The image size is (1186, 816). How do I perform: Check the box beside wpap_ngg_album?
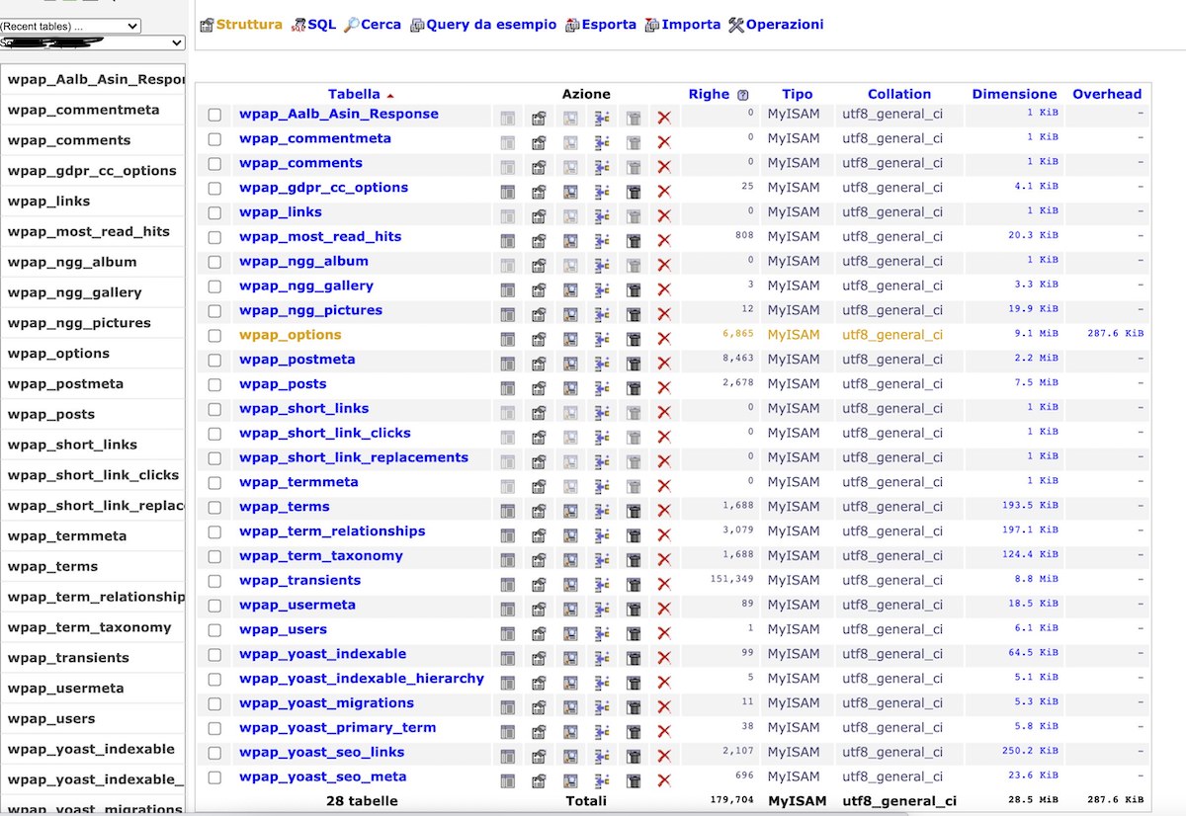214,262
